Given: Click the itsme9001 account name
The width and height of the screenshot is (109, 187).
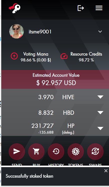Looking at the screenshot, I should [x=40, y=32].
